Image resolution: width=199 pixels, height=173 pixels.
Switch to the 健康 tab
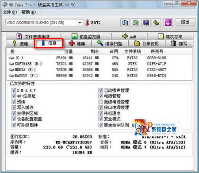point(77,43)
